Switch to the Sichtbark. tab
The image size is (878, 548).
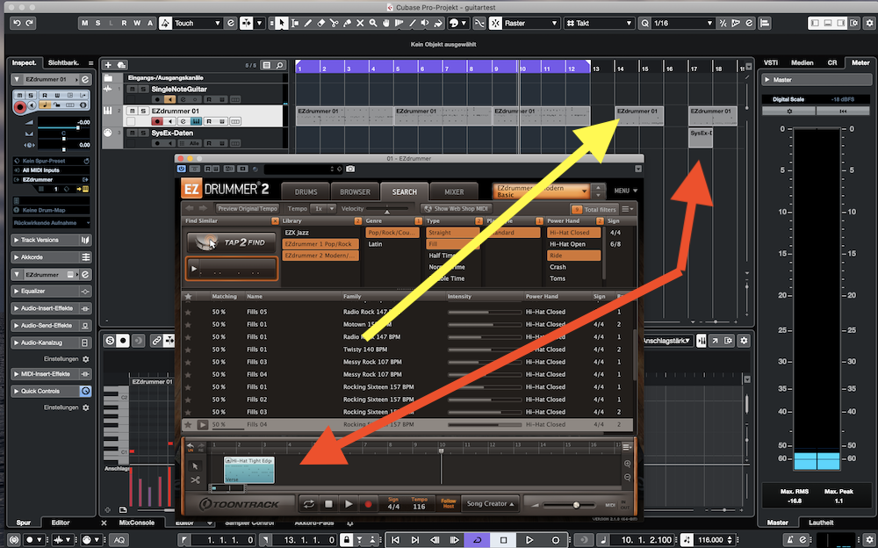[x=63, y=62]
